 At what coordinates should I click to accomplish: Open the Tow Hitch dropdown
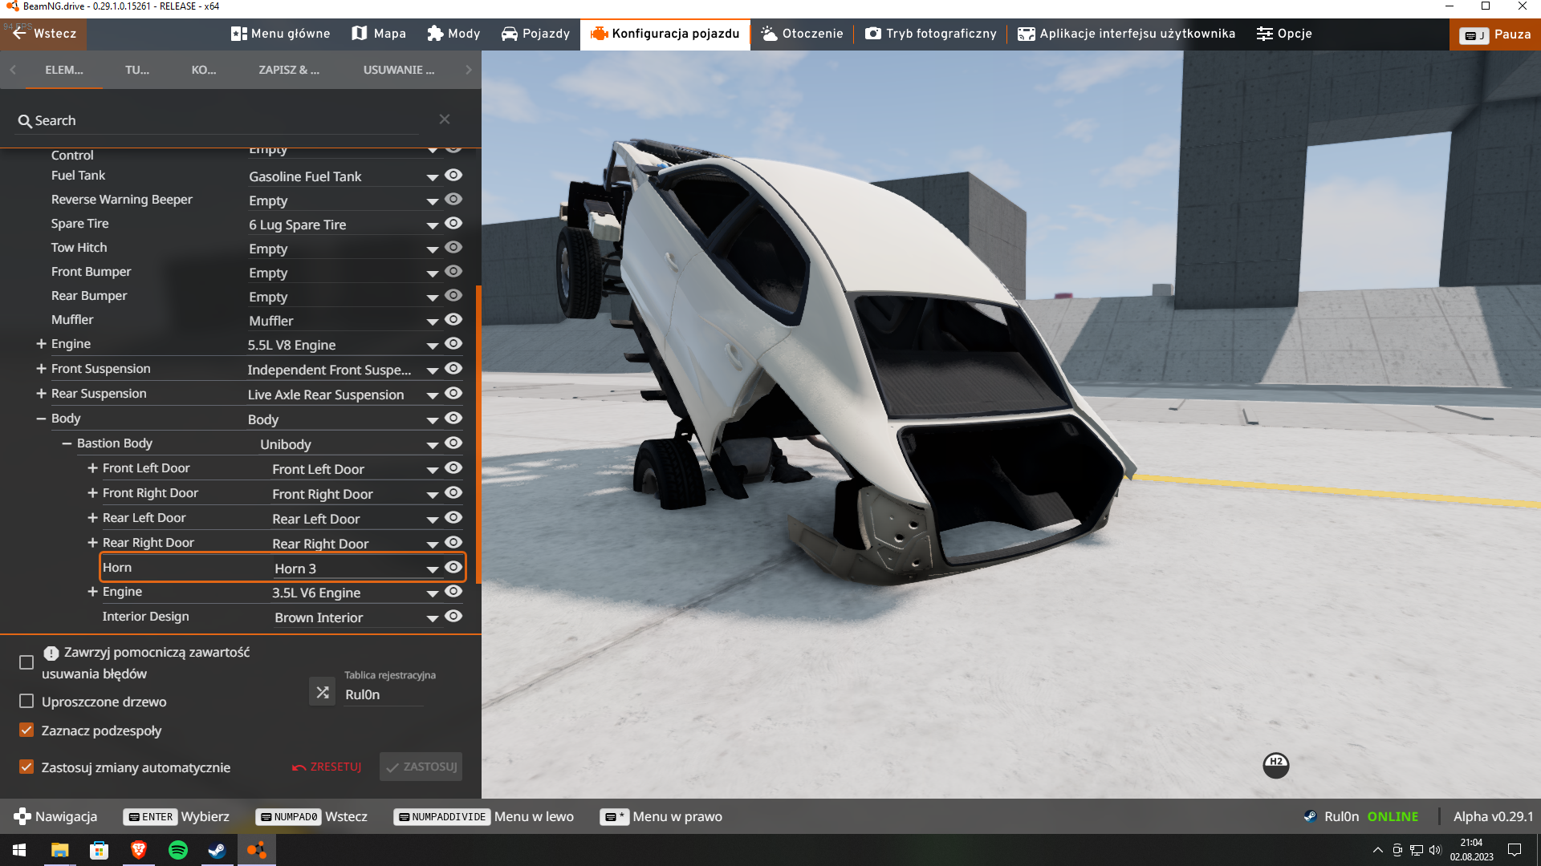[344, 249]
